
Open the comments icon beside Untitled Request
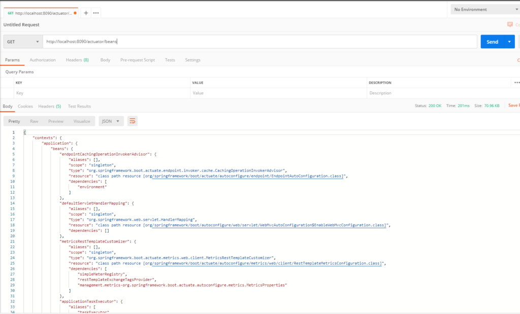510,24
